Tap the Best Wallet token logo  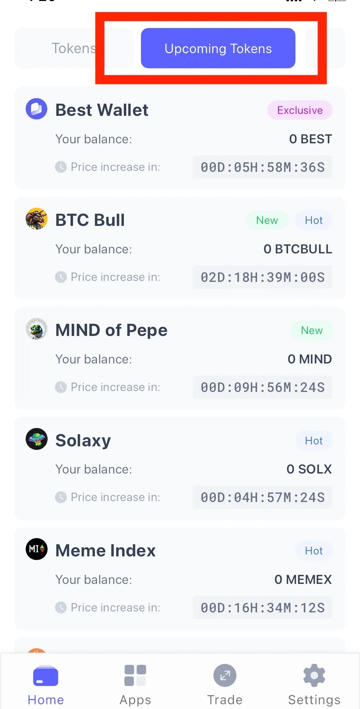tap(36, 109)
